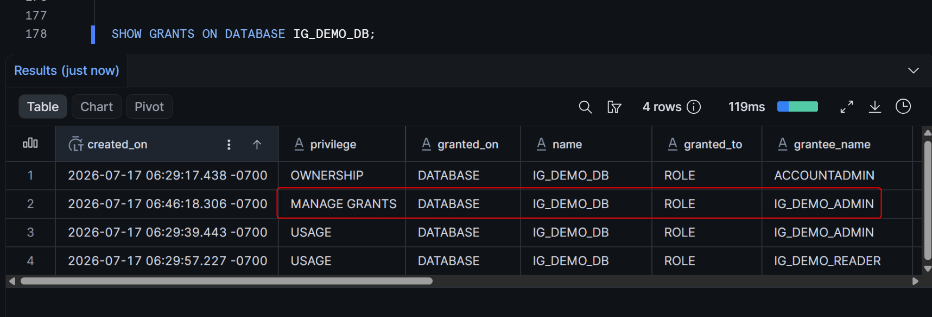Open the query history clock icon
This screenshot has height=317, width=932.
pos(903,107)
